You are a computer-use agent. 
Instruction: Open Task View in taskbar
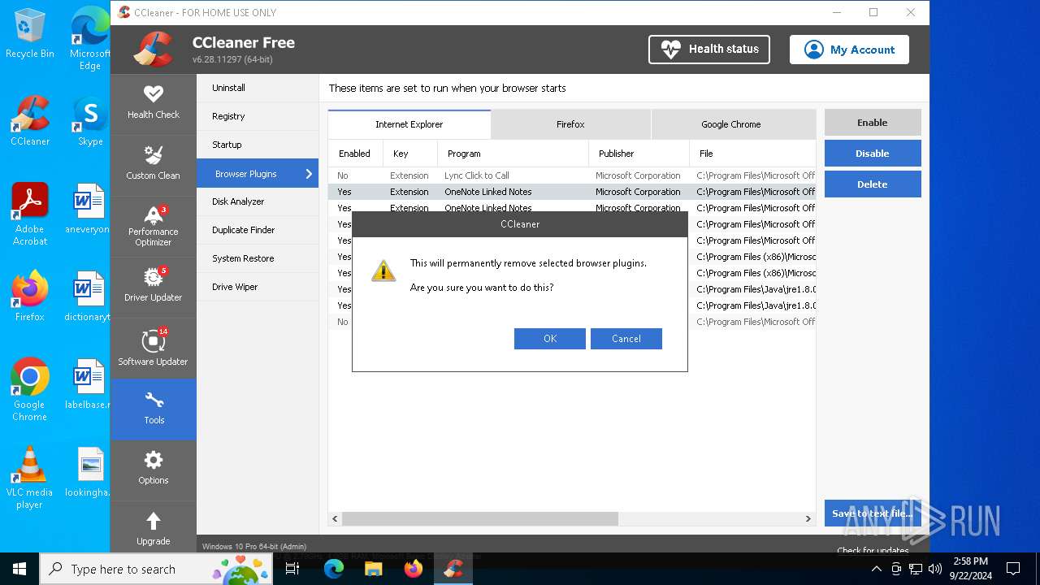(292, 569)
